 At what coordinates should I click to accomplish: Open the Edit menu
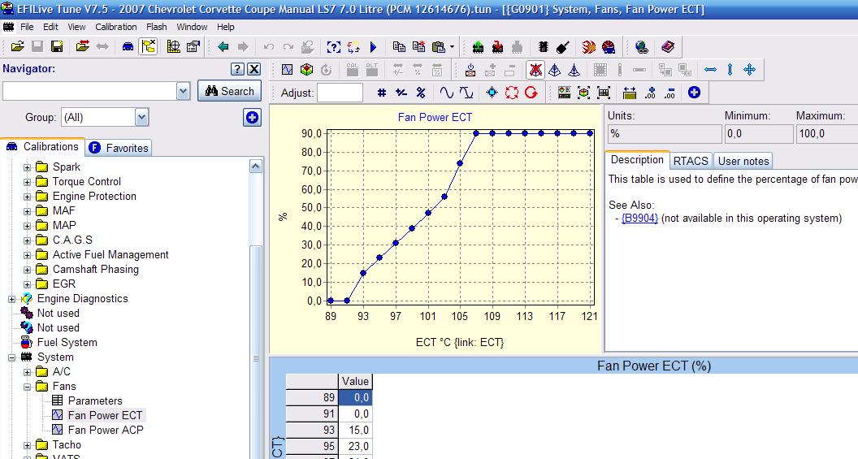coord(51,27)
